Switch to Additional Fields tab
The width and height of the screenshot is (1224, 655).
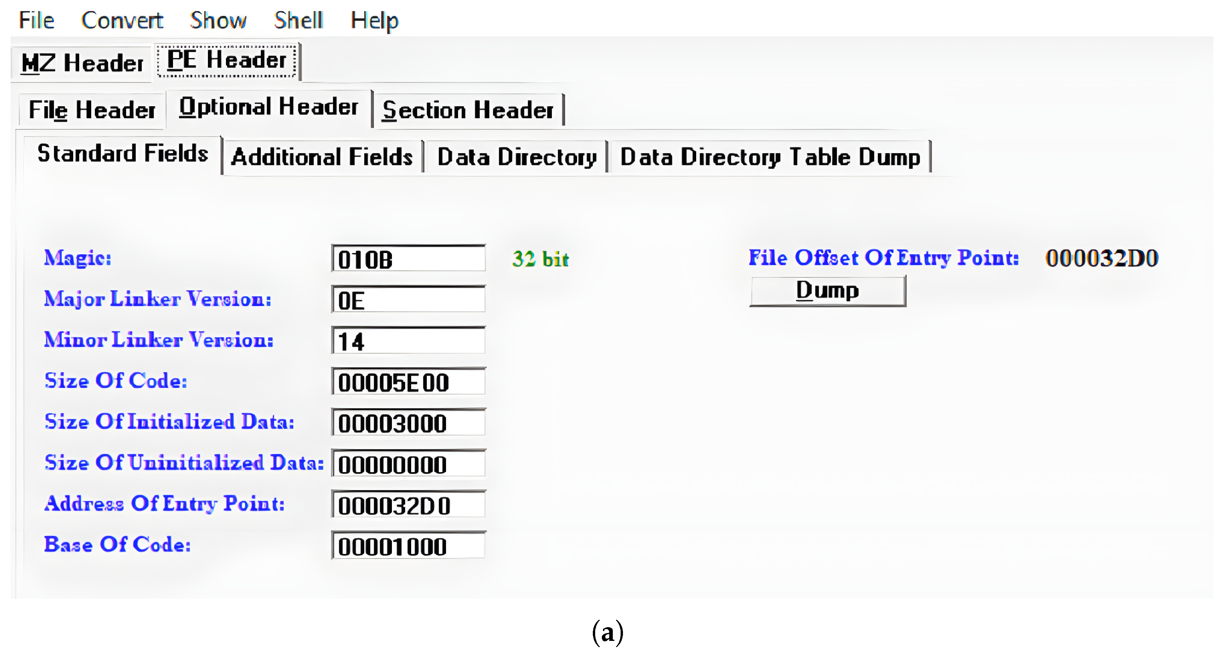322,157
